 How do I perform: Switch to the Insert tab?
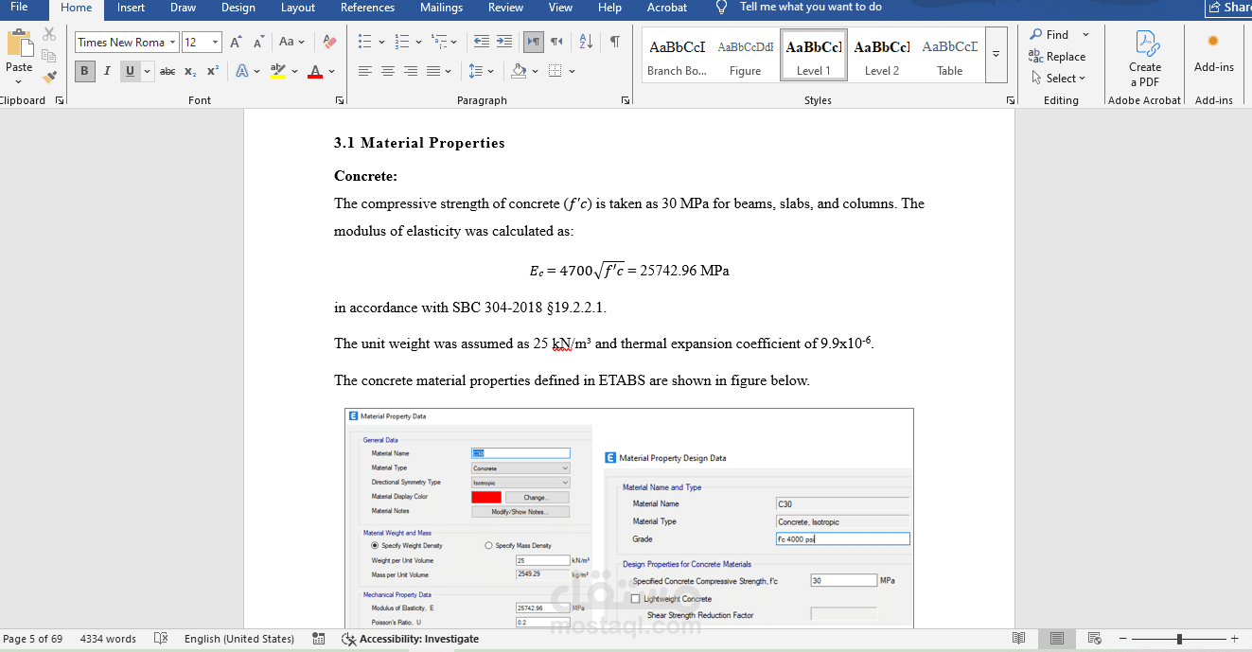[132, 8]
